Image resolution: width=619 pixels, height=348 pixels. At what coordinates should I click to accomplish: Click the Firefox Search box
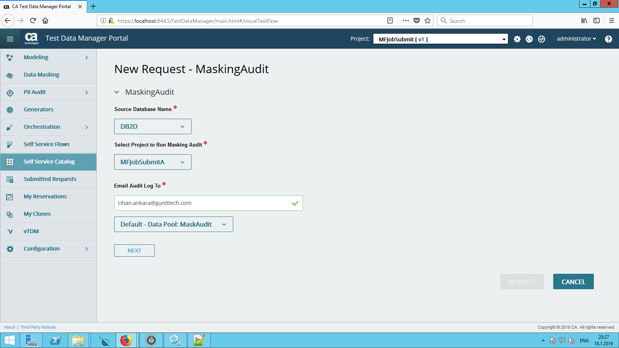click(485, 20)
